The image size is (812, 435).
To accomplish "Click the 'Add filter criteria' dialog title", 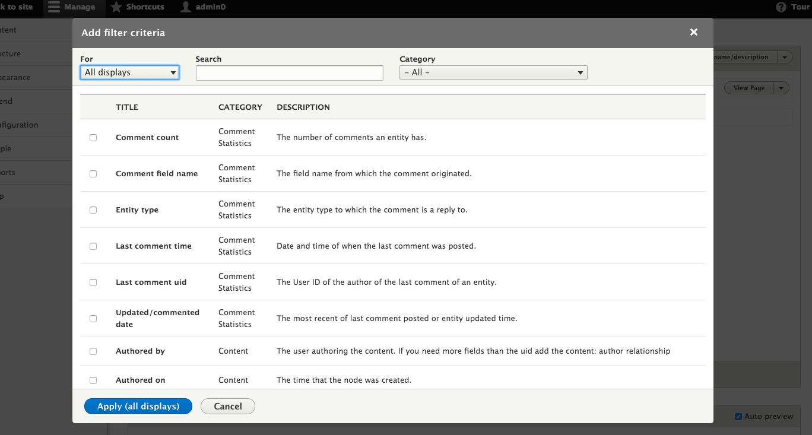I will [x=123, y=33].
